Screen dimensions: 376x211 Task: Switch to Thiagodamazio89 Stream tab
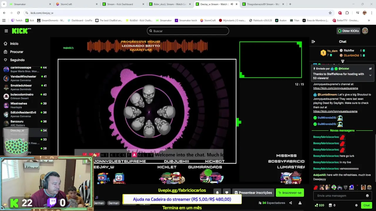pos(262,4)
